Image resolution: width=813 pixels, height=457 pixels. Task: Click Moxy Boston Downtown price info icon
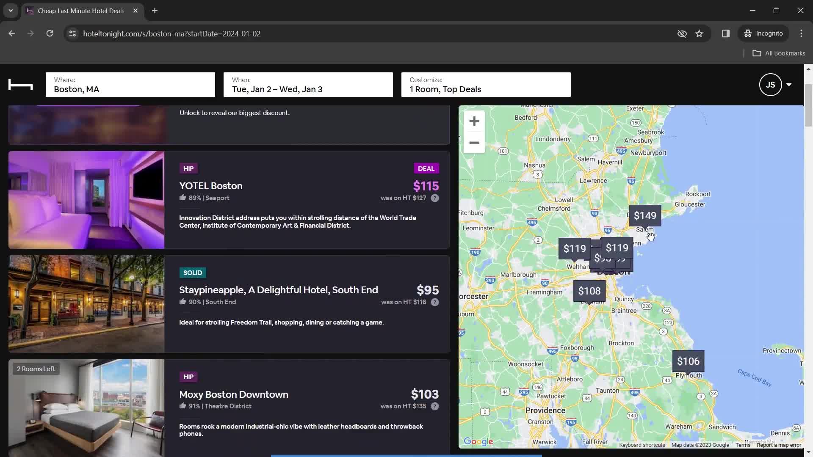435,406
